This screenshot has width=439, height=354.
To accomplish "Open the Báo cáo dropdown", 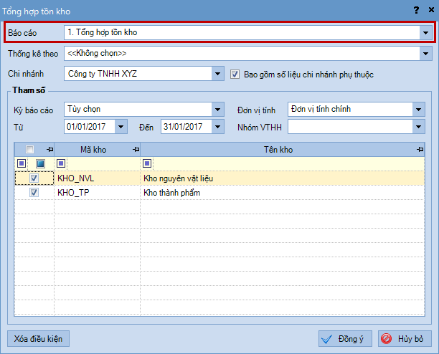I will 425,33.
